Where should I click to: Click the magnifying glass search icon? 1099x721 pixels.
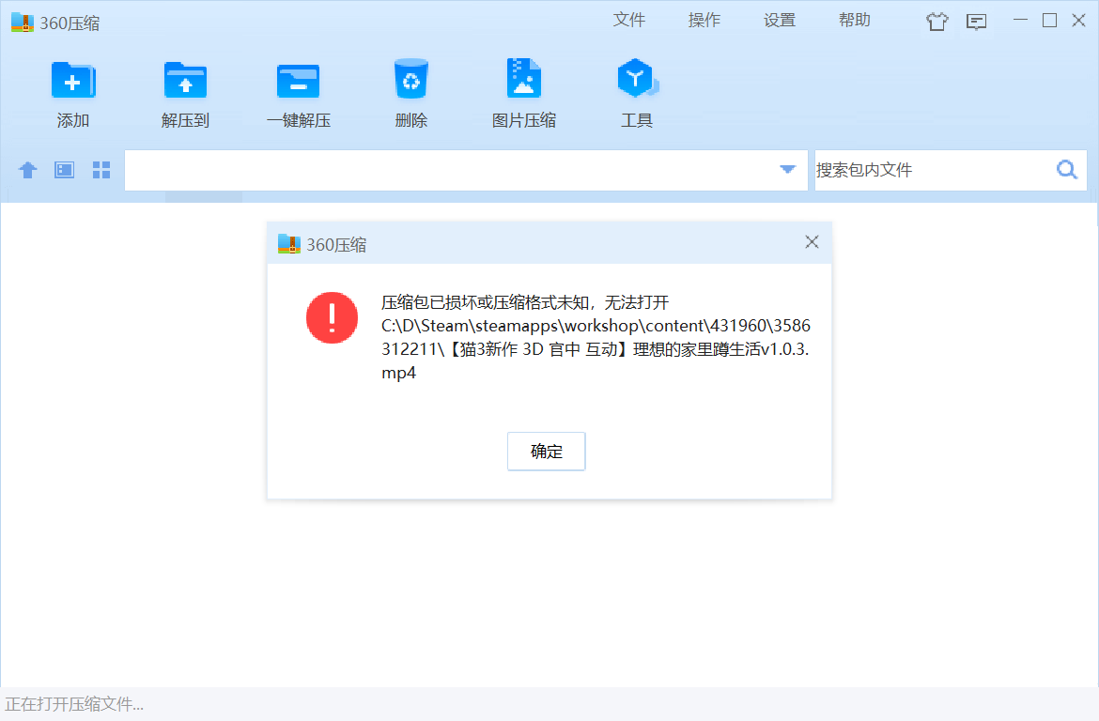tap(1067, 170)
